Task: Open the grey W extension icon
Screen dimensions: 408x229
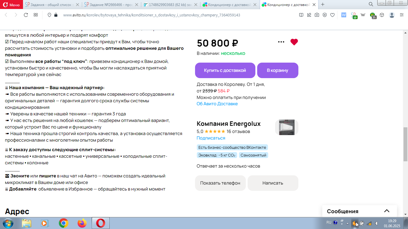Action: [x=363, y=15]
